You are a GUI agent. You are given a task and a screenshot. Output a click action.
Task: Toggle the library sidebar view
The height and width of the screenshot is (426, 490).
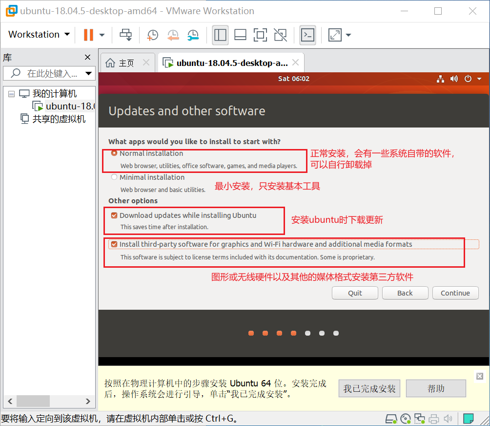(x=220, y=35)
